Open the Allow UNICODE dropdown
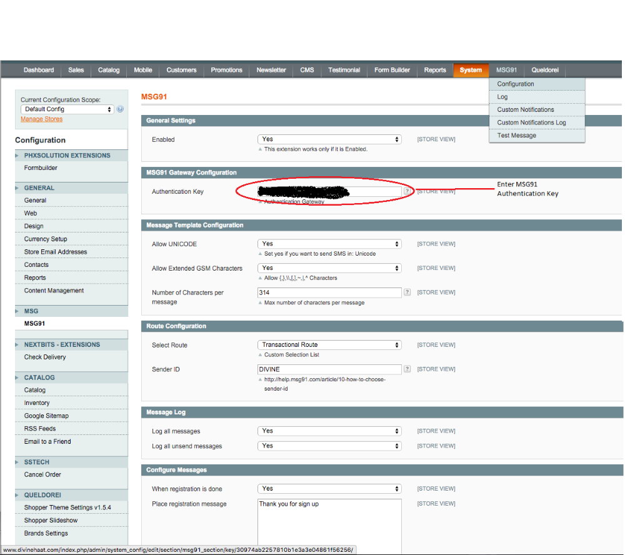 tap(329, 244)
